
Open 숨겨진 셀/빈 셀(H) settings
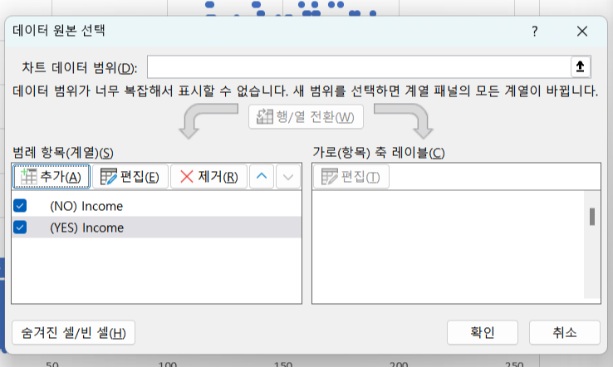[x=73, y=333]
